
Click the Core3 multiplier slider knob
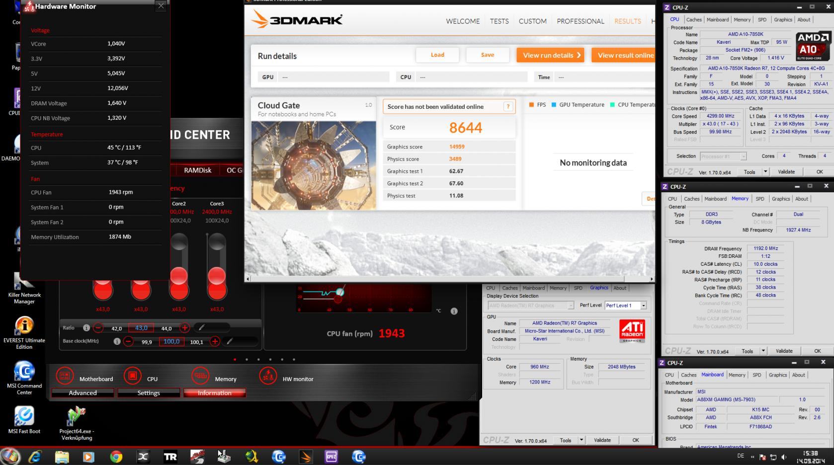217,276
